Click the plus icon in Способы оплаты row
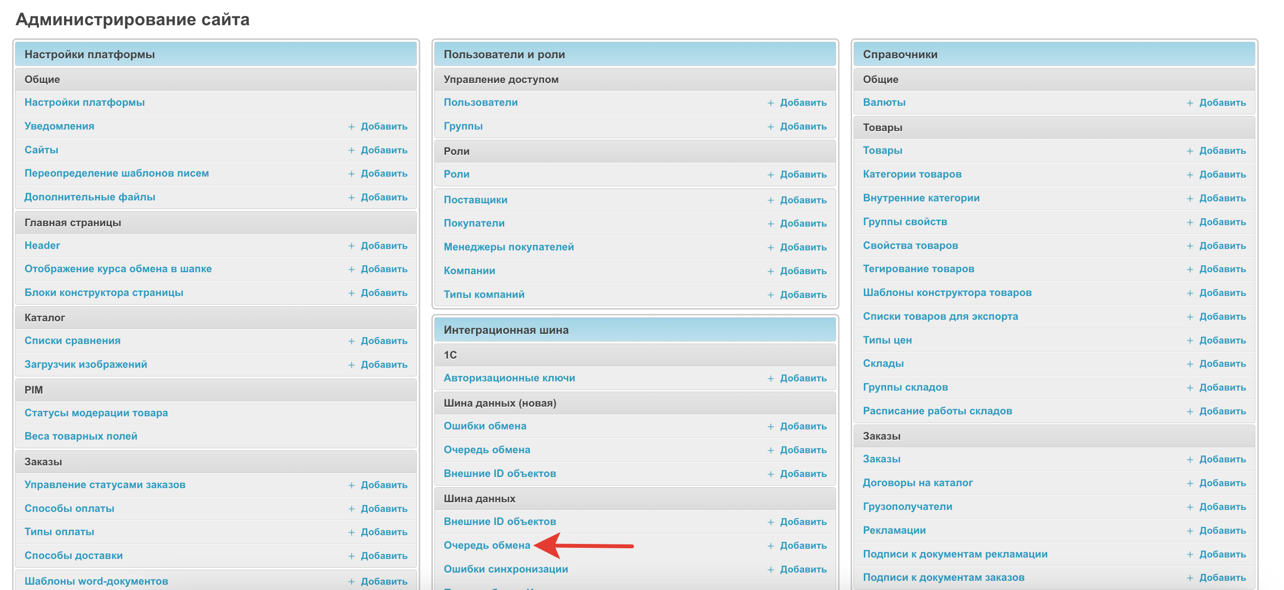The width and height of the screenshot is (1284, 590). (351, 509)
